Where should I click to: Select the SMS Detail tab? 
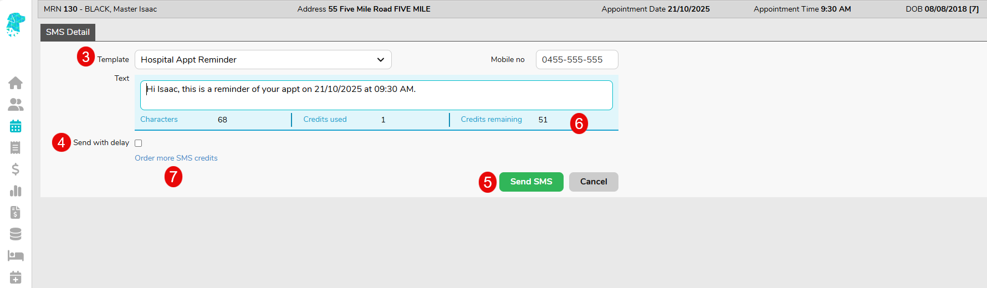[x=68, y=32]
